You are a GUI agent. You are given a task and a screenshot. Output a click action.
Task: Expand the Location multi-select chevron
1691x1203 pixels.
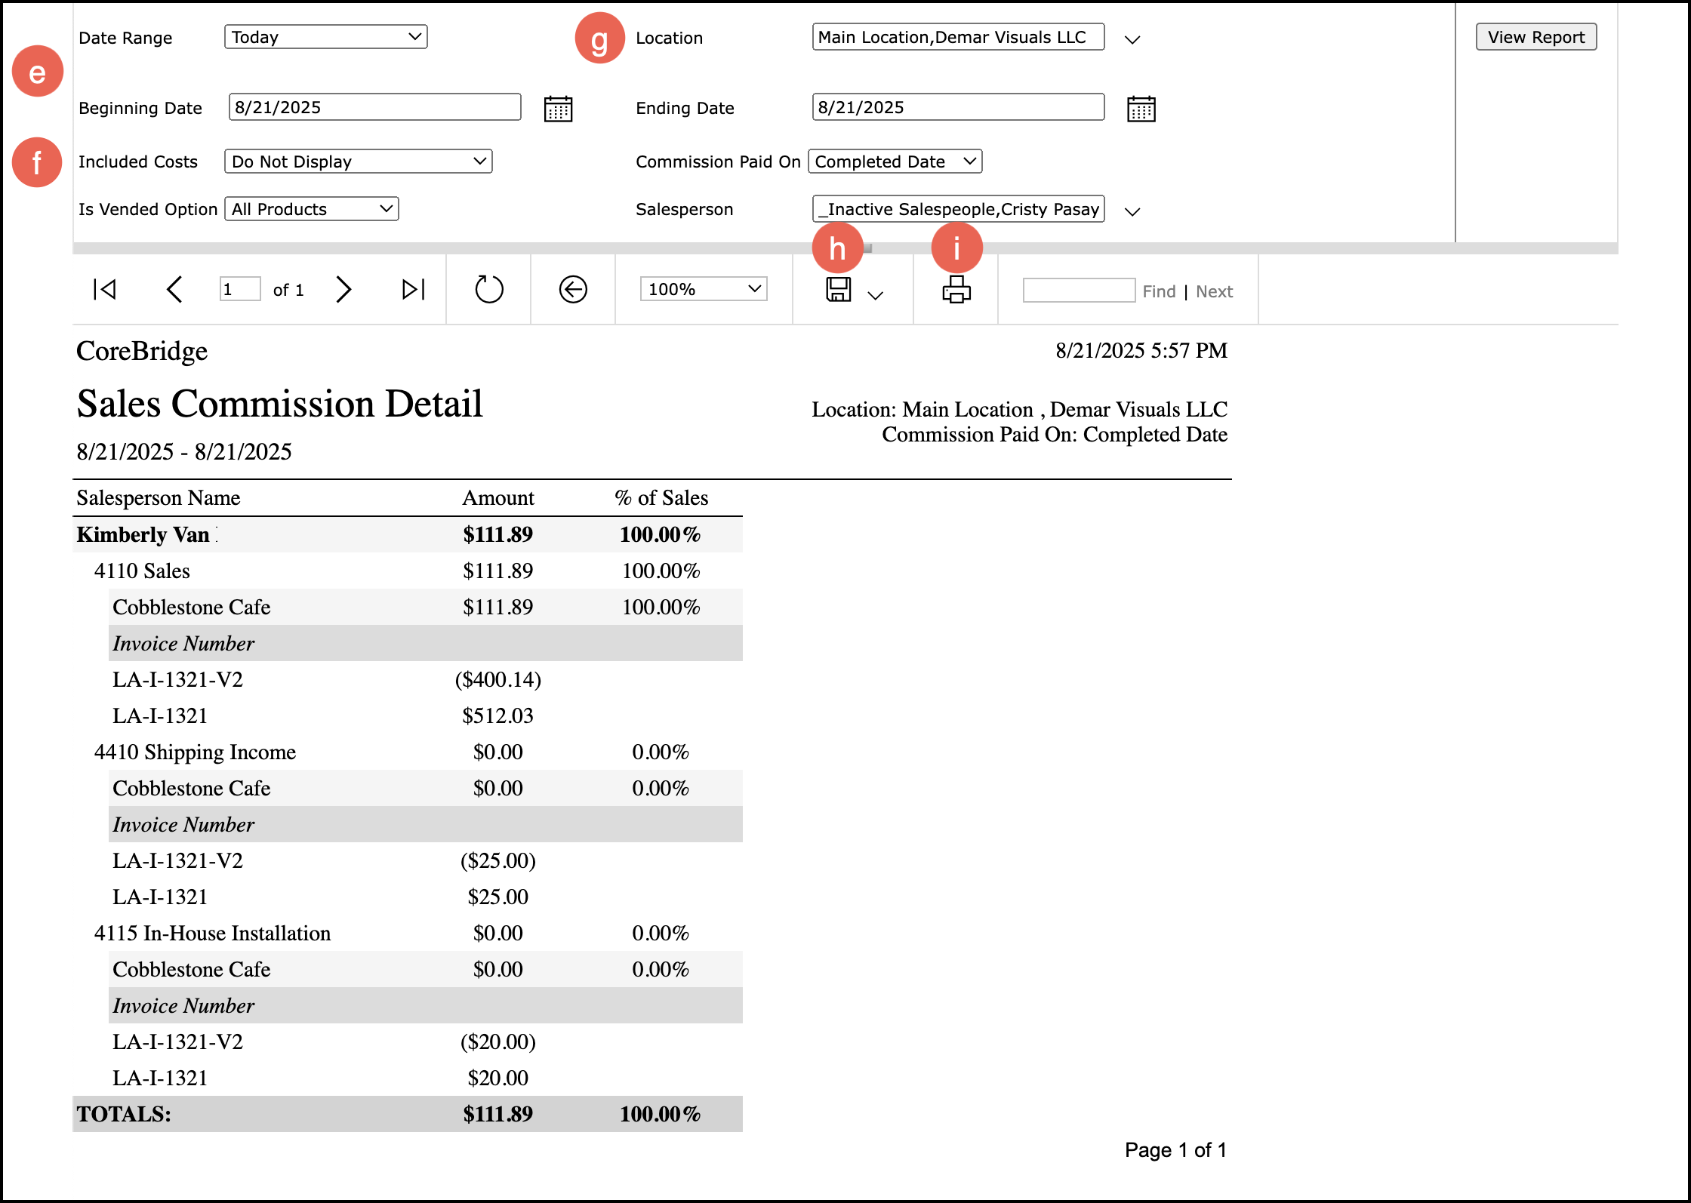[x=1132, y=39]
